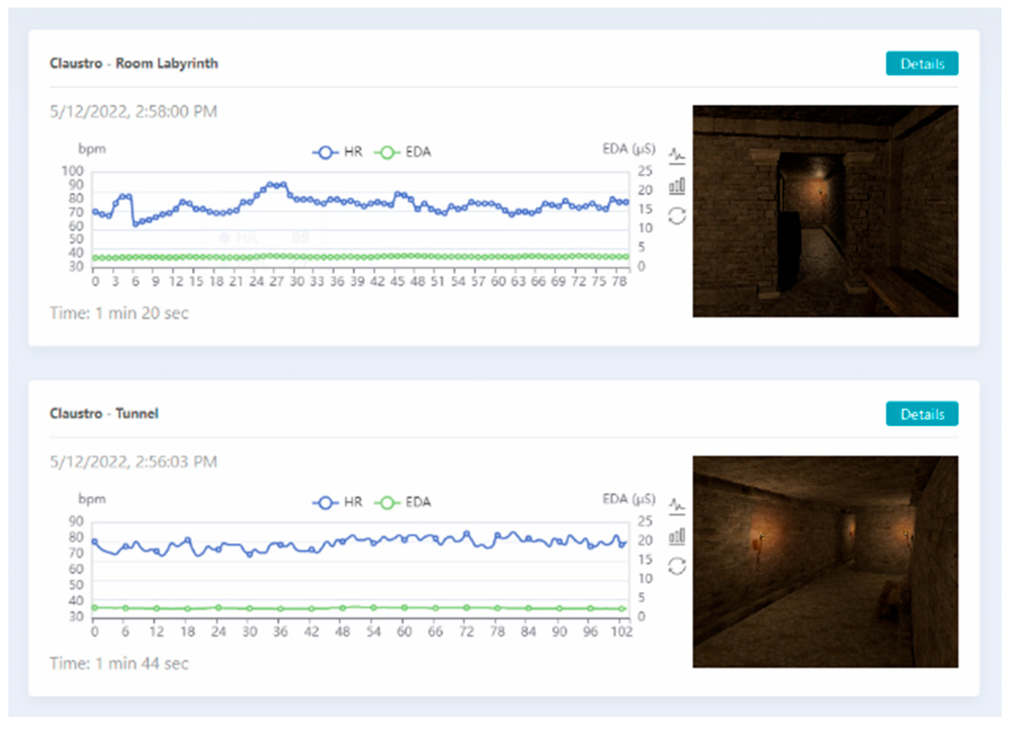The height and width of the screenshot is (729, 1012).
Task: Click the 5/12/2022, 2:56:03 PM timestamp
Action: click(x=133, y=461)
